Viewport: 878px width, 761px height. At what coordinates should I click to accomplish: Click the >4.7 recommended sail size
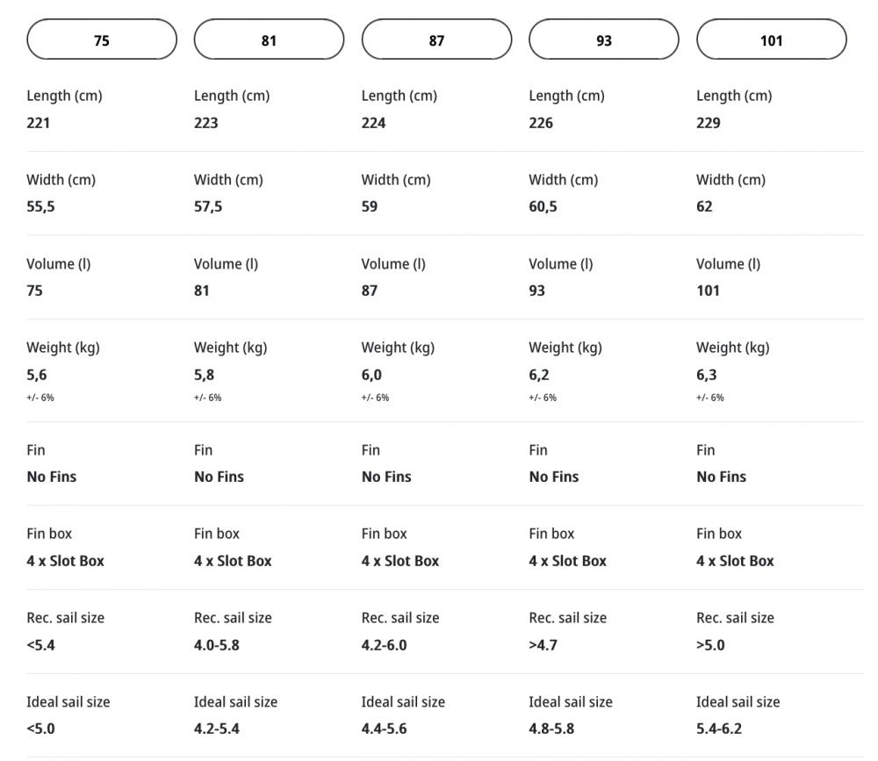coord(543,645)
